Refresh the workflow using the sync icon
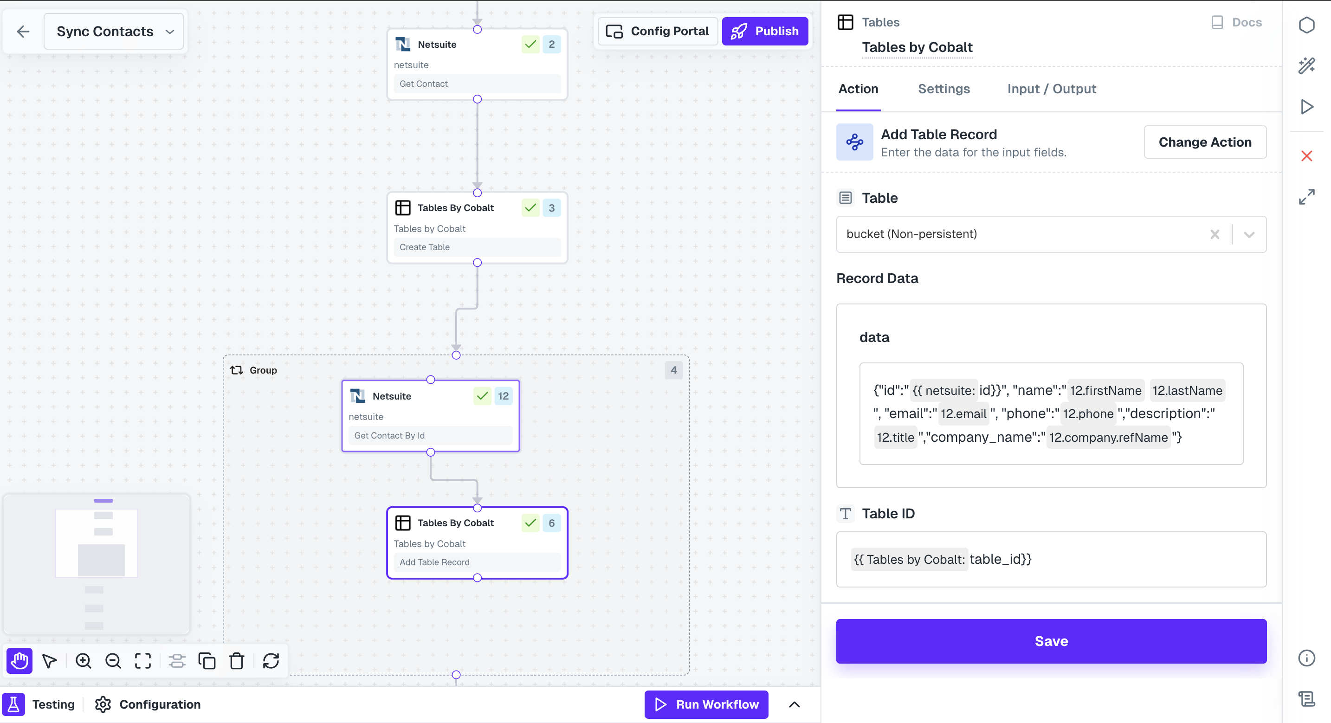This screenshot has width=1331, height=723. 272,660
